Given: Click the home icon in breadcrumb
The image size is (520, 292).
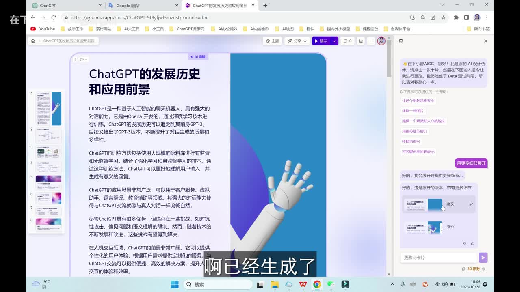Looking at the screenshot, I should 33,41.
